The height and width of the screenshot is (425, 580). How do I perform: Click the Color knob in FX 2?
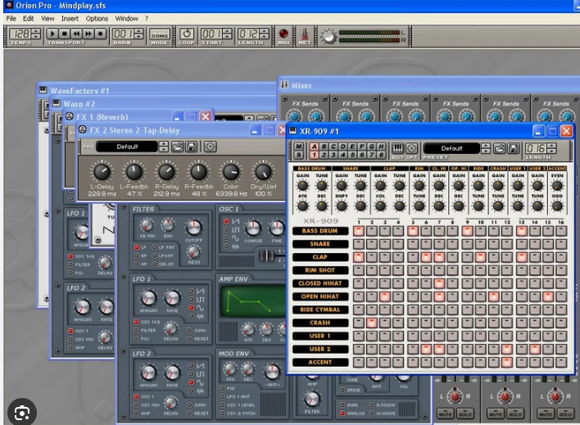click(x=231, y=172)
